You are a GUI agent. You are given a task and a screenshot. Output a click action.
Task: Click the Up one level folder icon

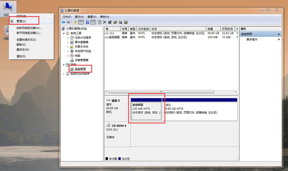pos(75,22)
